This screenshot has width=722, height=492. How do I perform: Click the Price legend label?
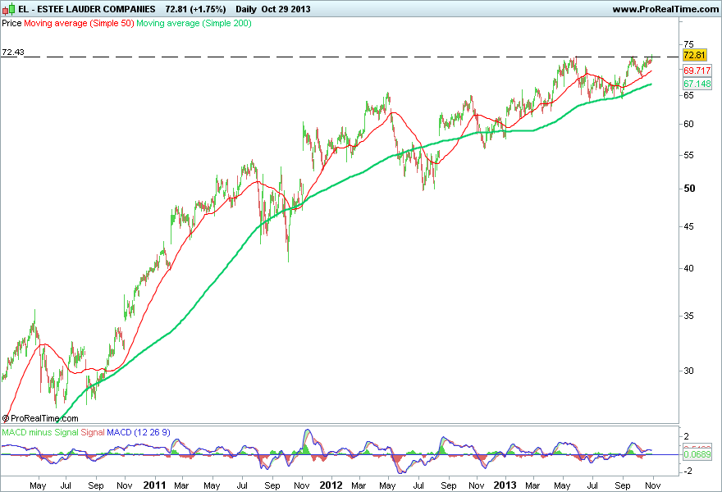[x=11, y=23]
